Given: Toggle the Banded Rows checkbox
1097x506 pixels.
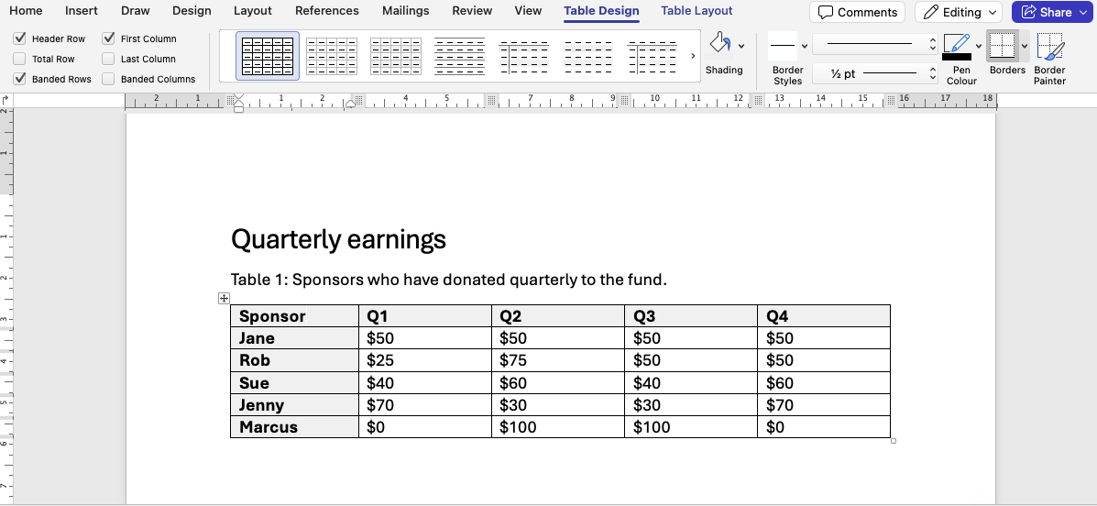Looking at the screenshot, I should (x=19, y=79).
